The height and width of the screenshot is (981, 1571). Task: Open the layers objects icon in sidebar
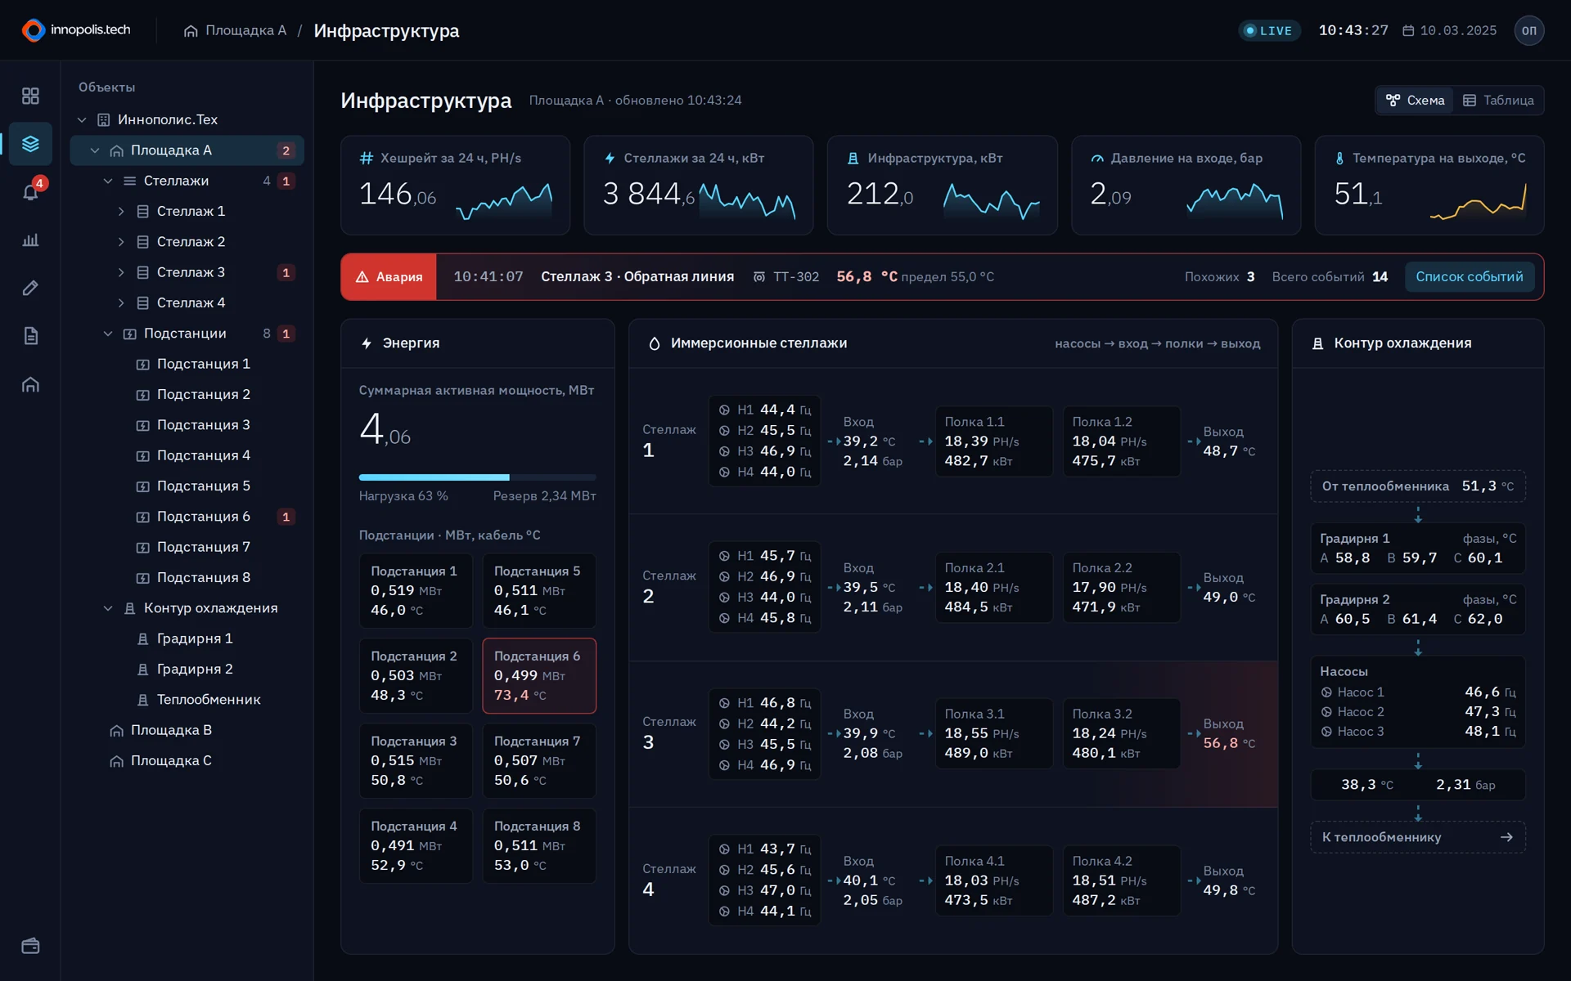(x=30, y=144)
